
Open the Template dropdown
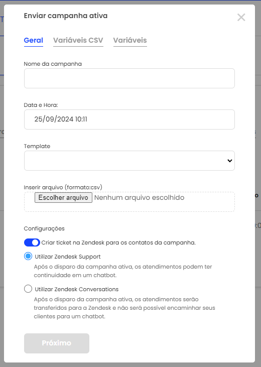(129, 161)
